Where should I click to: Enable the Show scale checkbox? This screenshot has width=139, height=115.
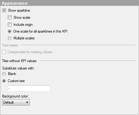click(10, 18)
